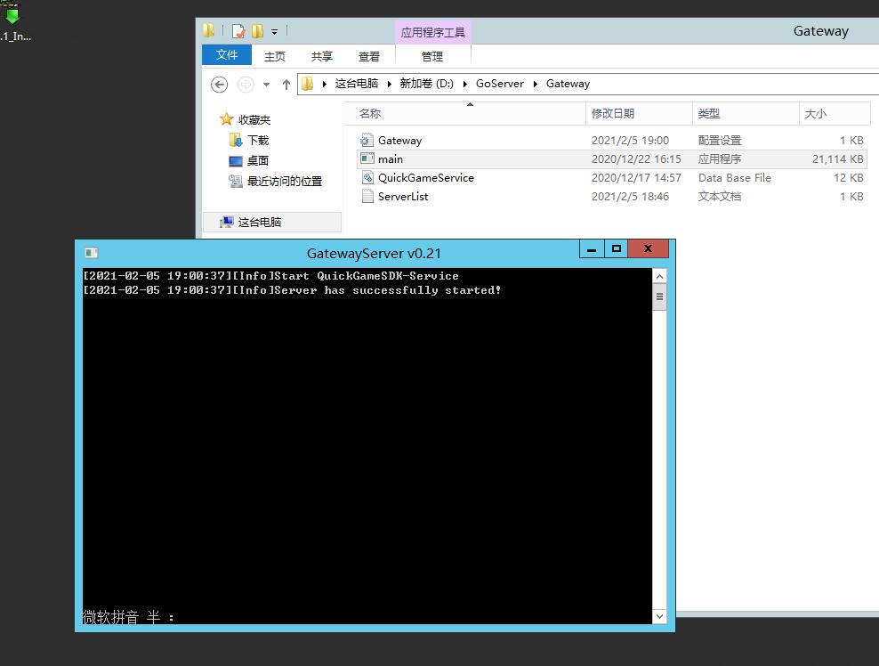Open 桌面 in the navigation pane
Screen dimensions: 879x666
pos(257,161)
